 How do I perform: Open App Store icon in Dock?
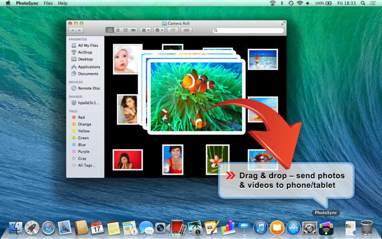(x=293, y=228)
